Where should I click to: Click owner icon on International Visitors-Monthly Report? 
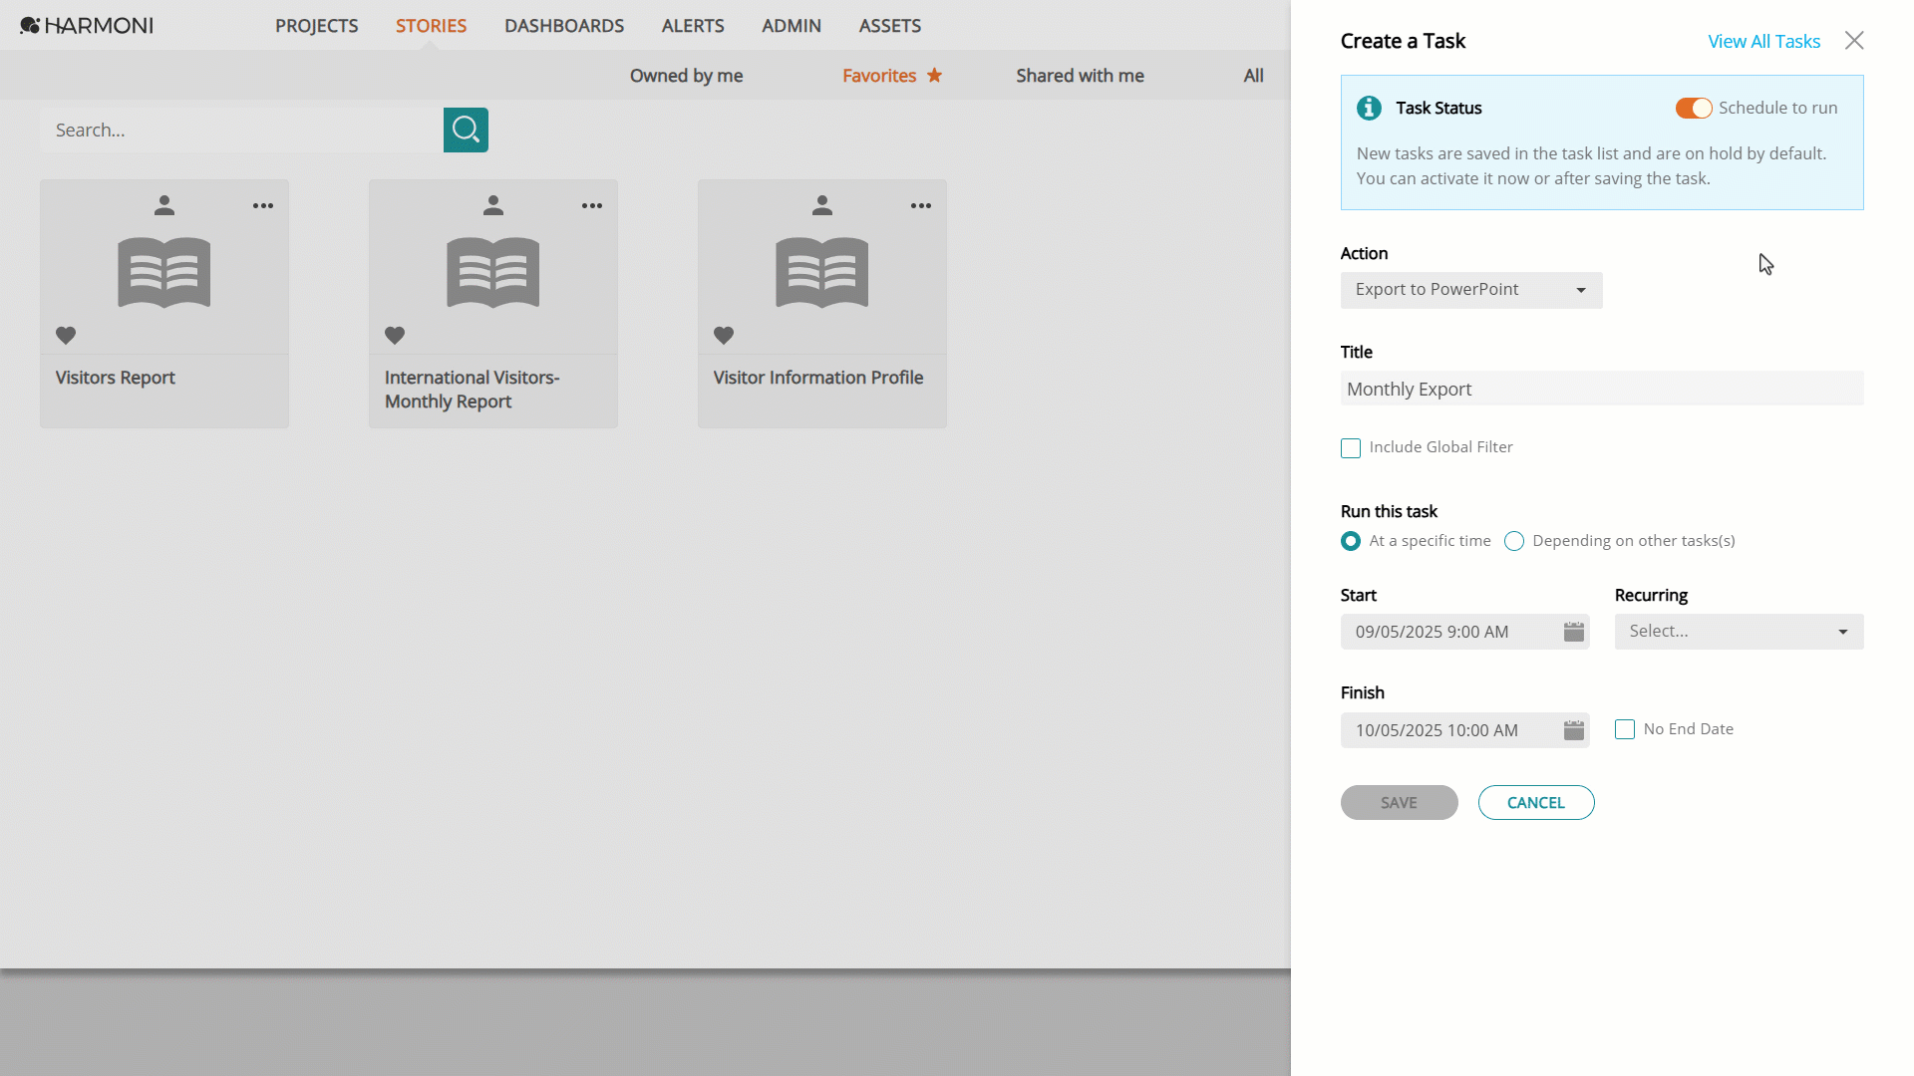coord(493,205)
